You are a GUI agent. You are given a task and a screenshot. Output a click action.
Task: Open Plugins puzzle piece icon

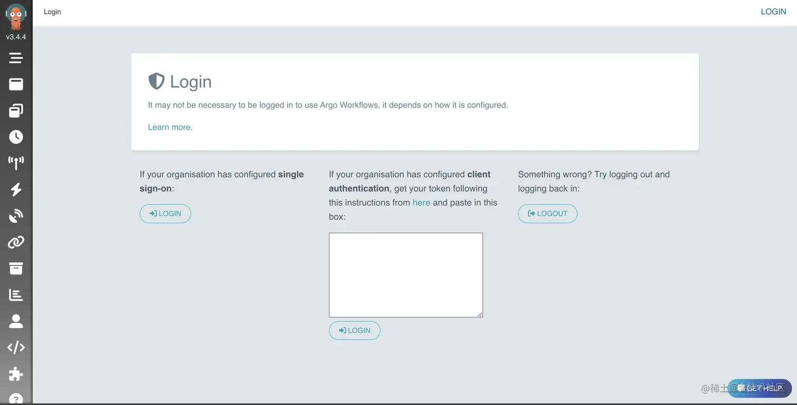16,374
